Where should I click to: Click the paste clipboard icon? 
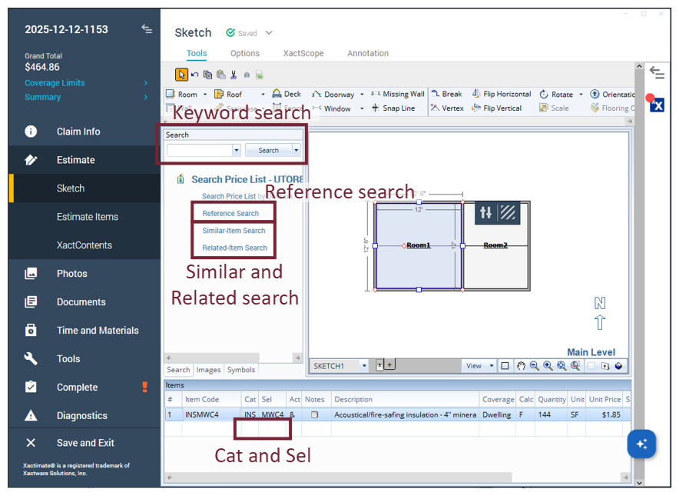221,75
